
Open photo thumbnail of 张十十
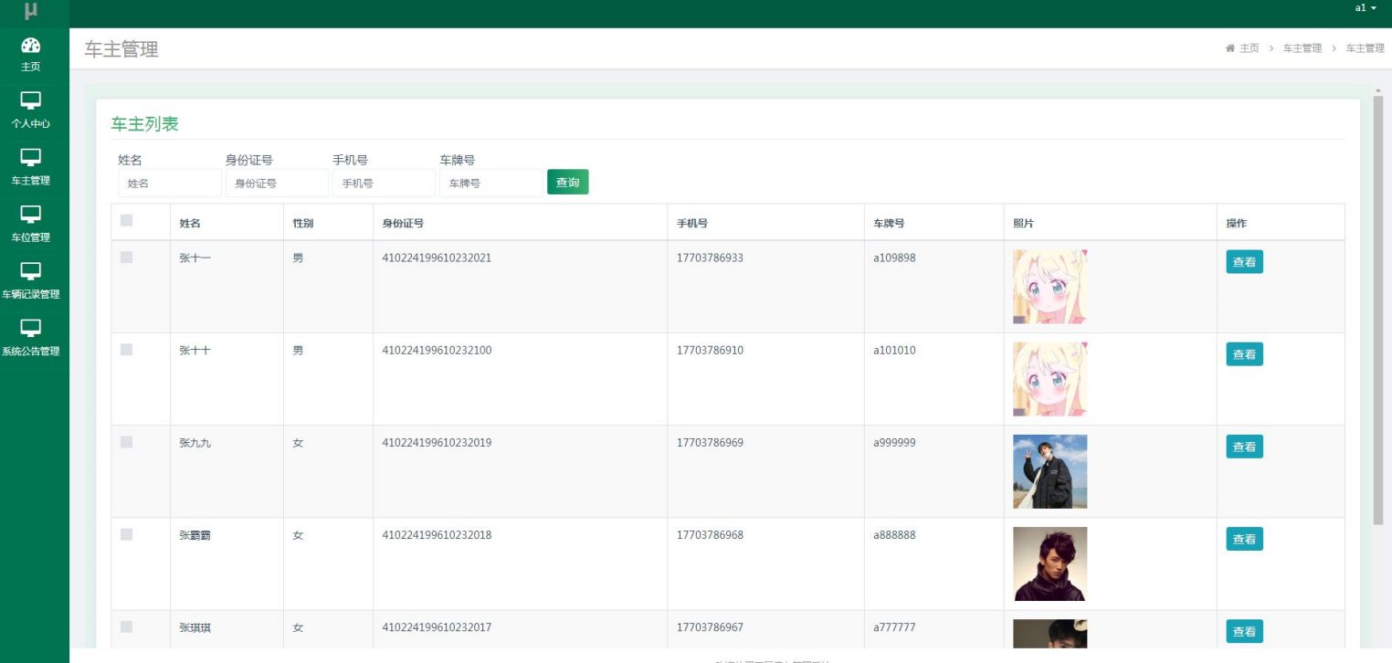[1050, 379]
